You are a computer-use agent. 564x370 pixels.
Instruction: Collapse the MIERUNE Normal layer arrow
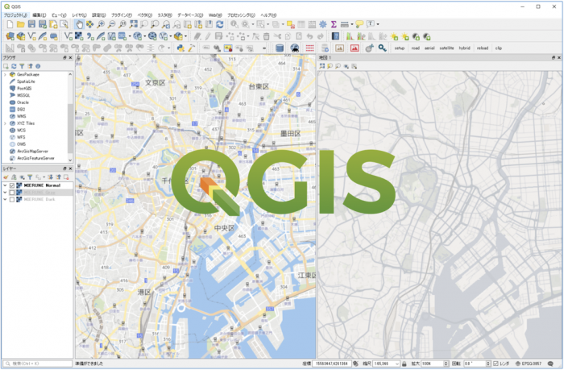click(x=5, y=185)
